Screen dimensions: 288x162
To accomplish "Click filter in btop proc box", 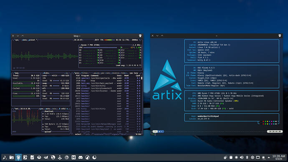I will 84,73.
